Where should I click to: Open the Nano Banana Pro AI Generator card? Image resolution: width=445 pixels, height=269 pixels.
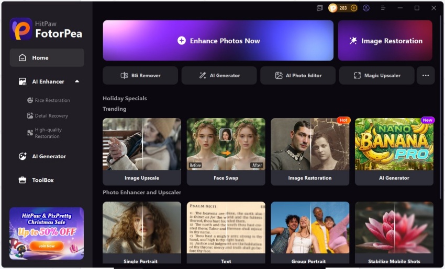click(x=394, y=152)
